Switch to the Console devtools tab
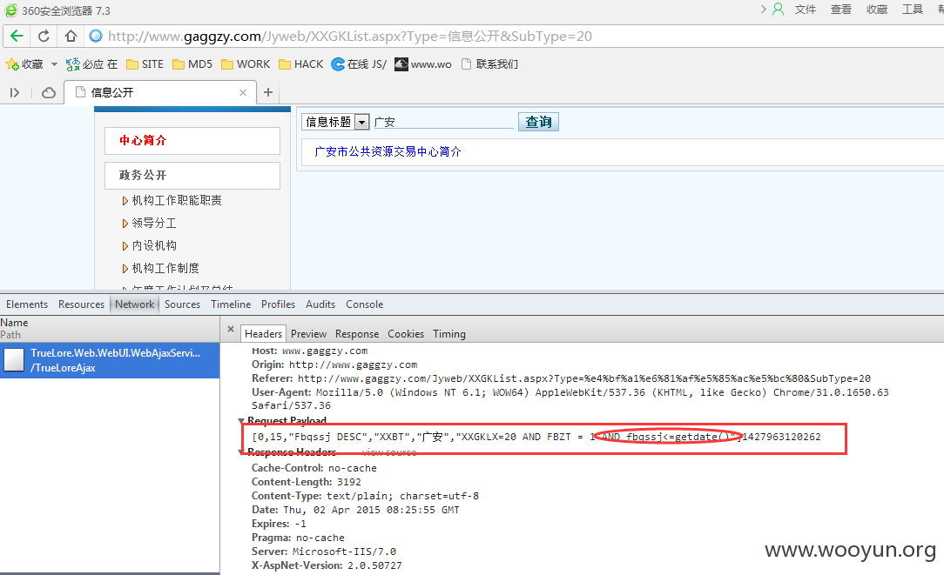The height and width of the screenshot is (575, 944). click(x=364, y=304)
